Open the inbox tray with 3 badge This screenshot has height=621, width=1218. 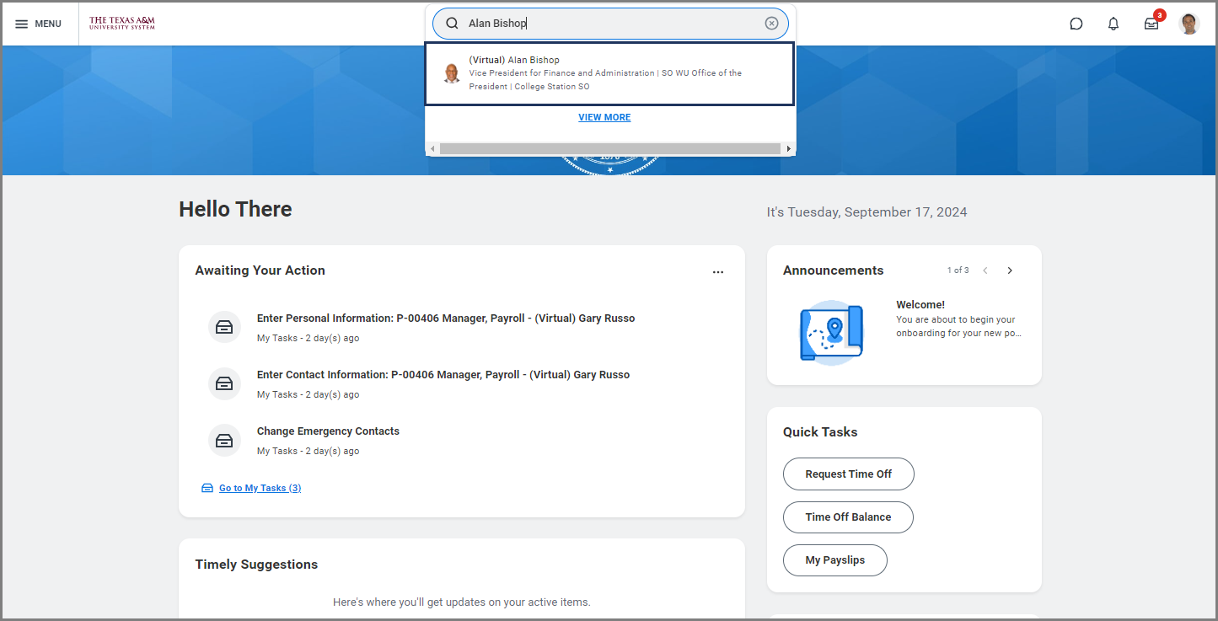coord(1151,24)
